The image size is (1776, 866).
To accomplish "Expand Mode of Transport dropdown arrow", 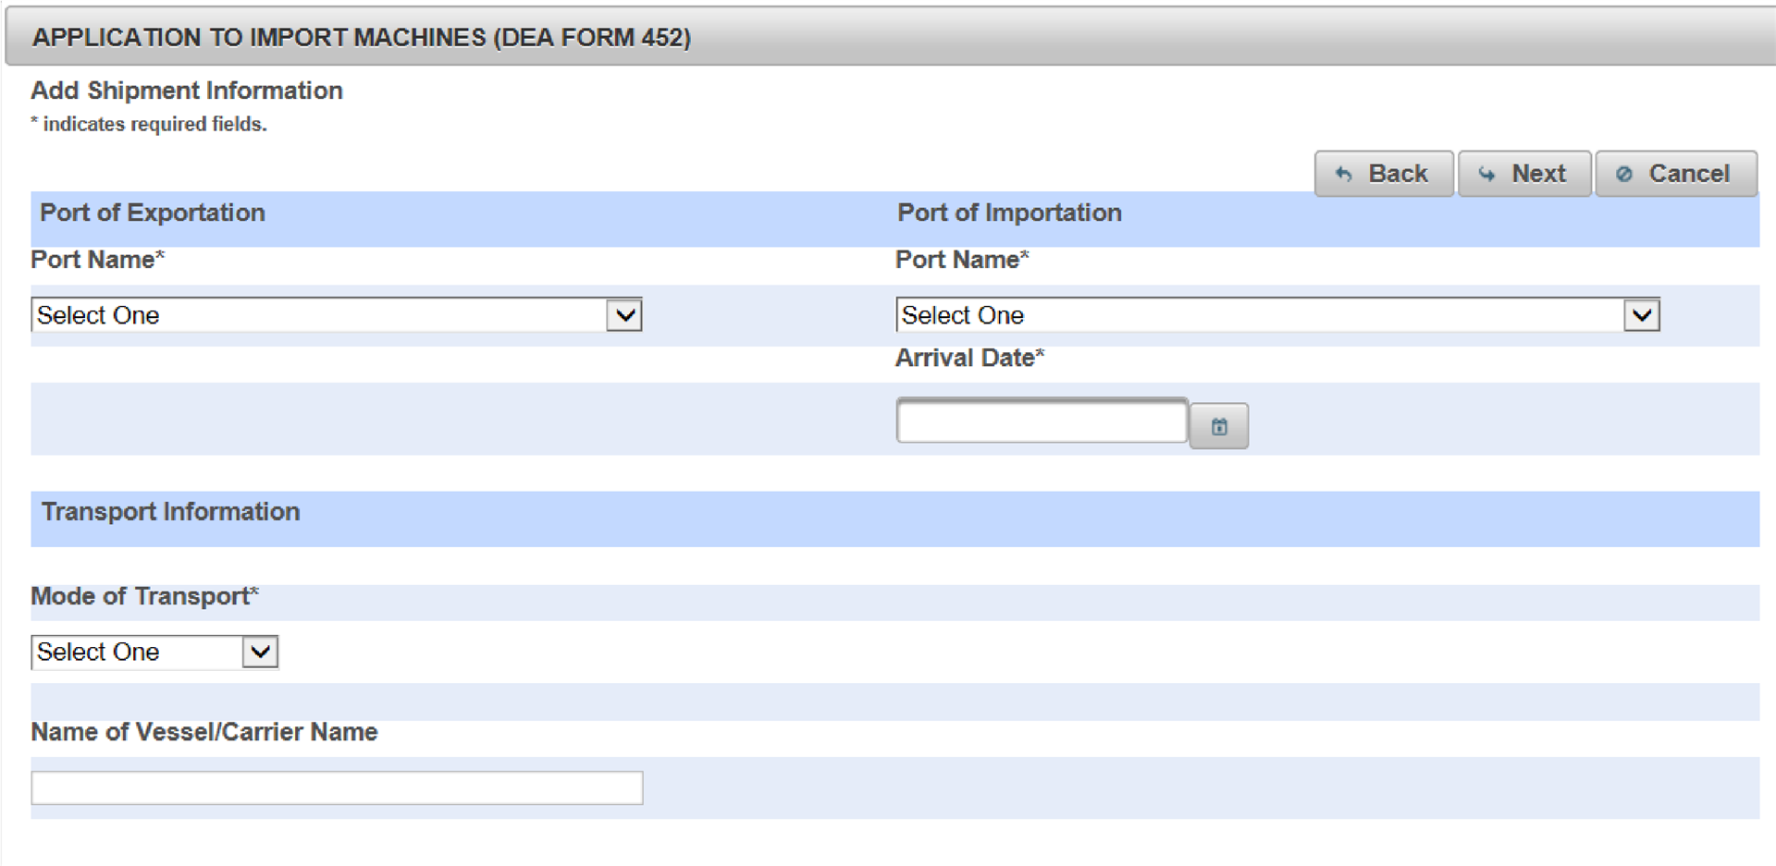I will [x=261, y=652].
